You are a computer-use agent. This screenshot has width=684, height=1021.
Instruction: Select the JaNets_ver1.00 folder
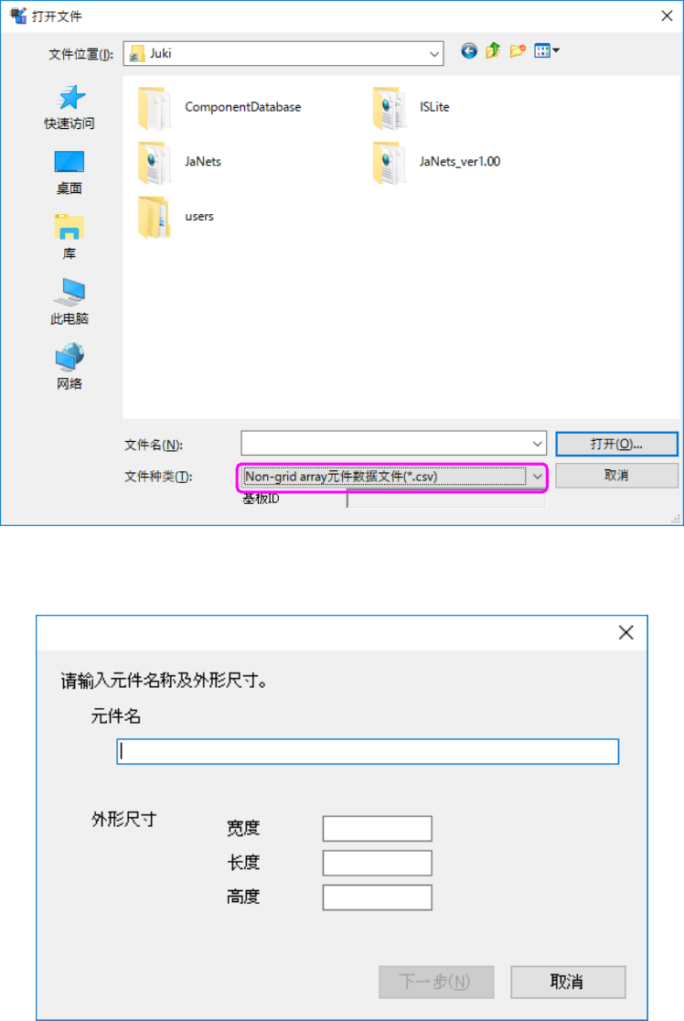pyautogui.click(x=436, y=162)
